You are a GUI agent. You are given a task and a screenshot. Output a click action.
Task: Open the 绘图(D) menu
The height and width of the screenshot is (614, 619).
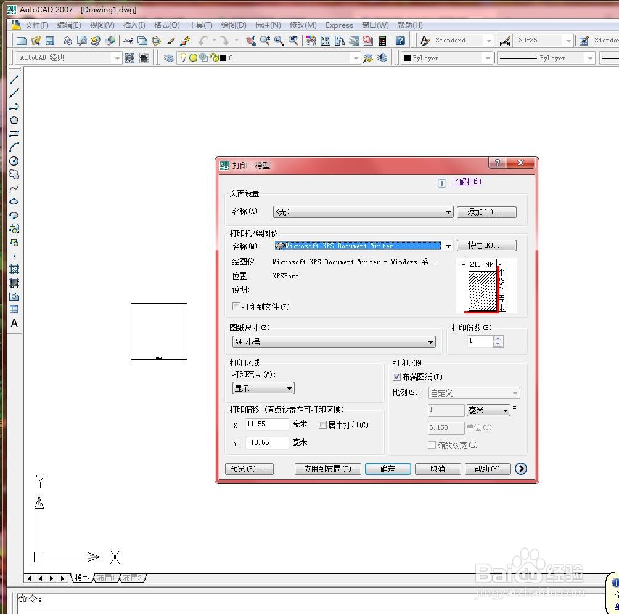pyautogui.click(x=234, y=25)
